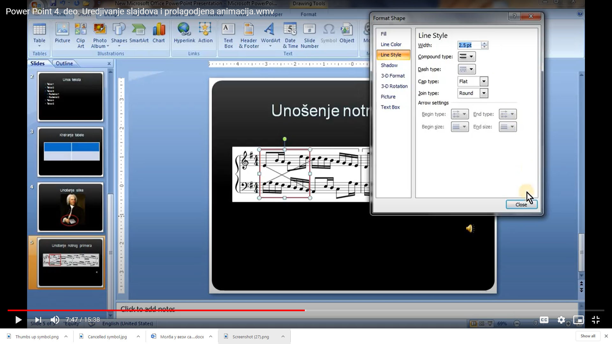Open Compound type dropdown

(466, 57)
